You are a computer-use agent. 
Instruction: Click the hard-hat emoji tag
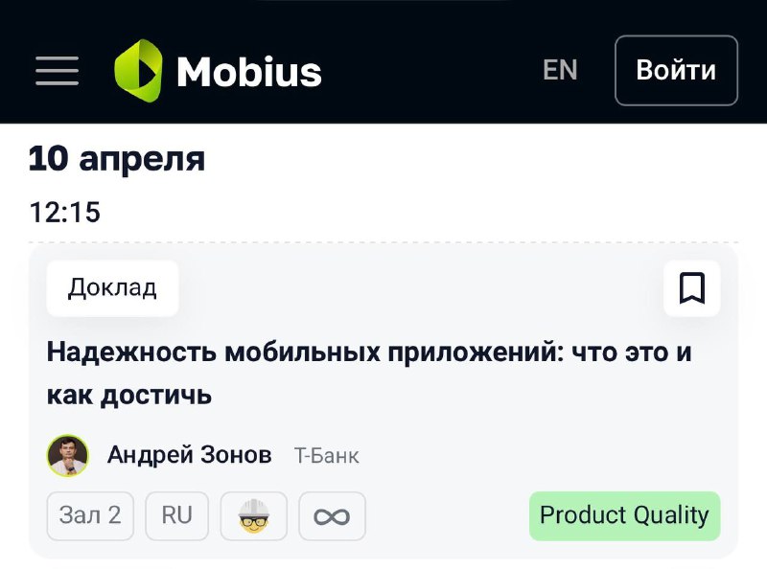tap(253, 515)
